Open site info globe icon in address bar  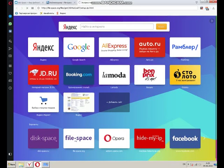click(38, 8)
